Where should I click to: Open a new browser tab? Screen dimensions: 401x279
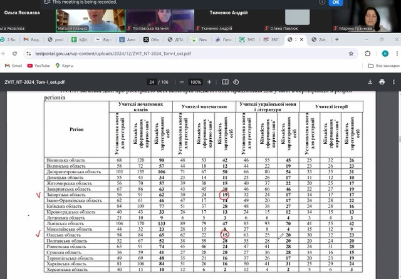click(337, 39)
